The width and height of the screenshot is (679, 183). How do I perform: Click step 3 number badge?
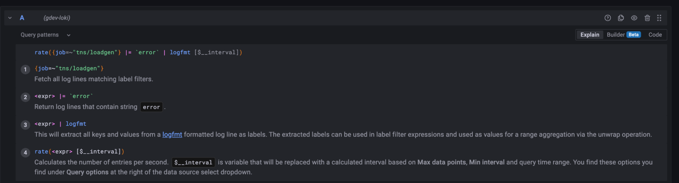[25, 125]
